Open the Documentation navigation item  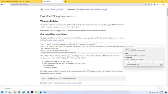(83, 9)
